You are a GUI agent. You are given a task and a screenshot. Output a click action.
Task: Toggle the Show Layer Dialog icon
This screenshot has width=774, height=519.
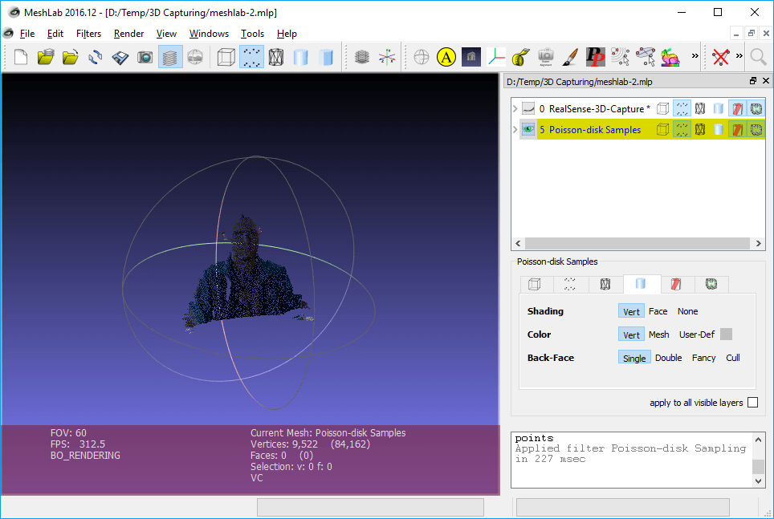[x=170, y=57]
